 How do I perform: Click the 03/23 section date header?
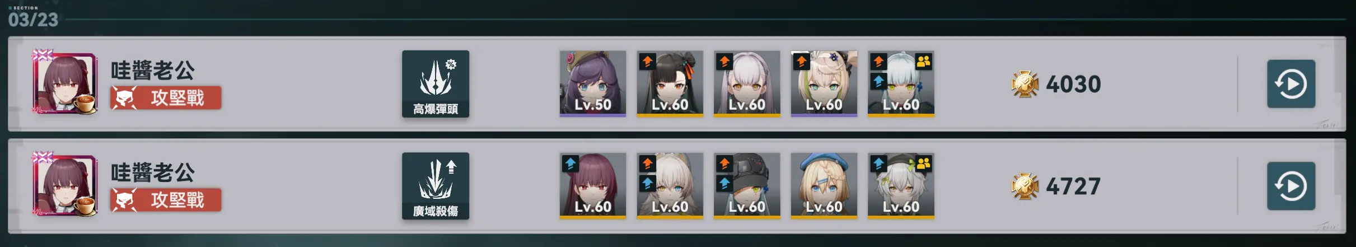33,20
